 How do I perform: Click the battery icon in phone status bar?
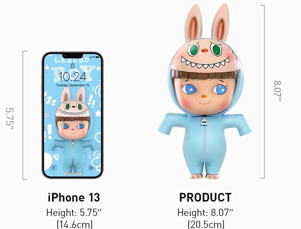click(98, 57)
